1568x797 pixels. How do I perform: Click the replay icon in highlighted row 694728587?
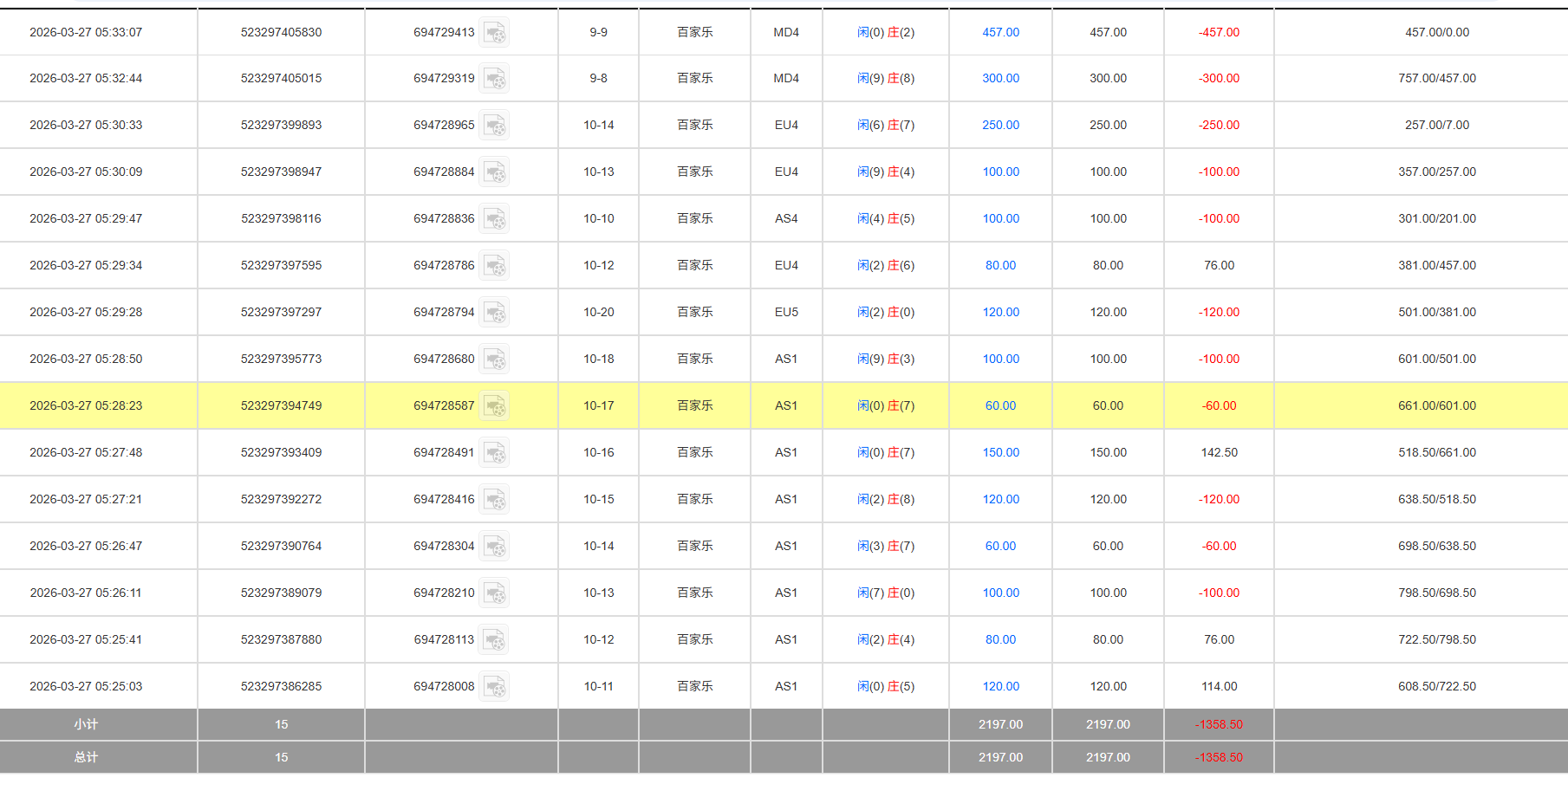pos(494,406)
